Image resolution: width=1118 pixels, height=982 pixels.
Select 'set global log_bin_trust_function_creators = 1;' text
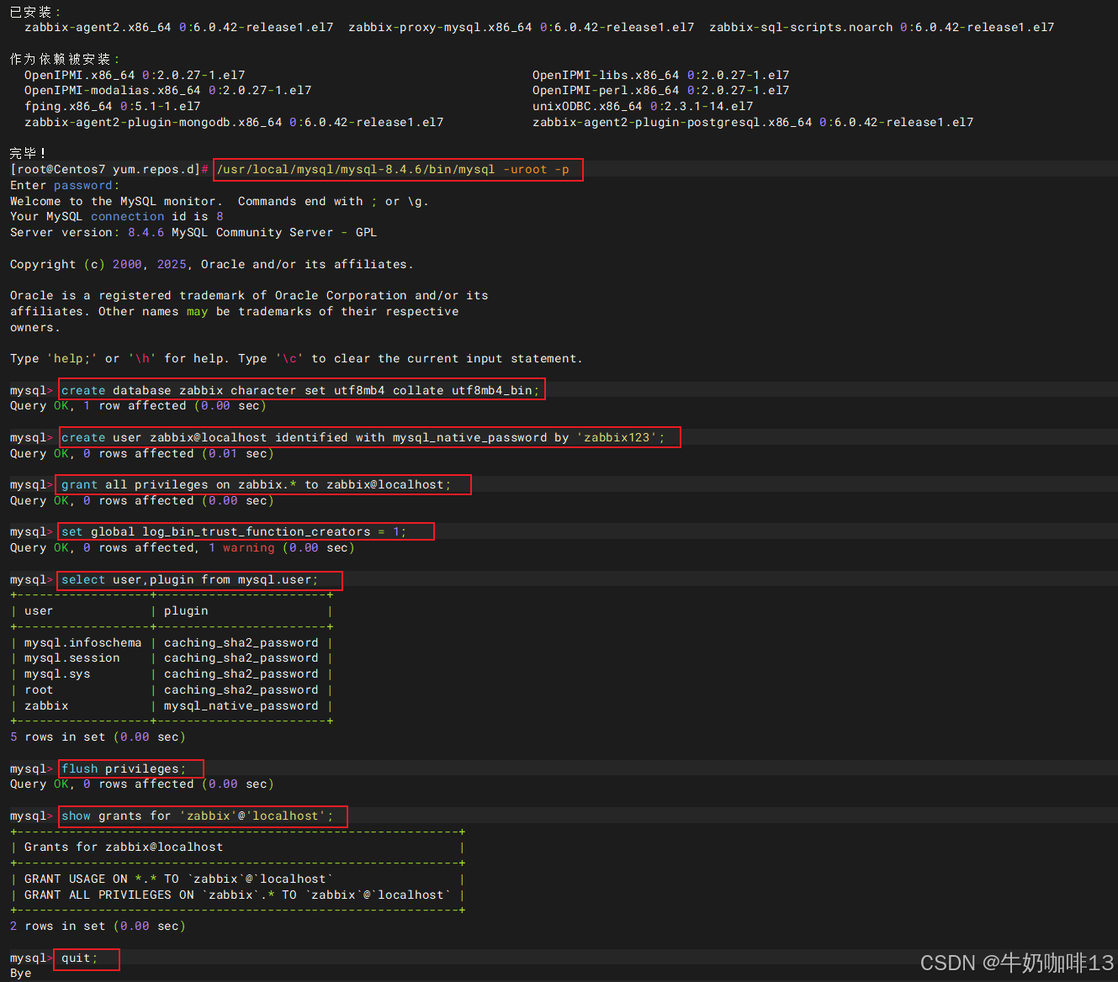pyautogui.click(x=234, y=531)
